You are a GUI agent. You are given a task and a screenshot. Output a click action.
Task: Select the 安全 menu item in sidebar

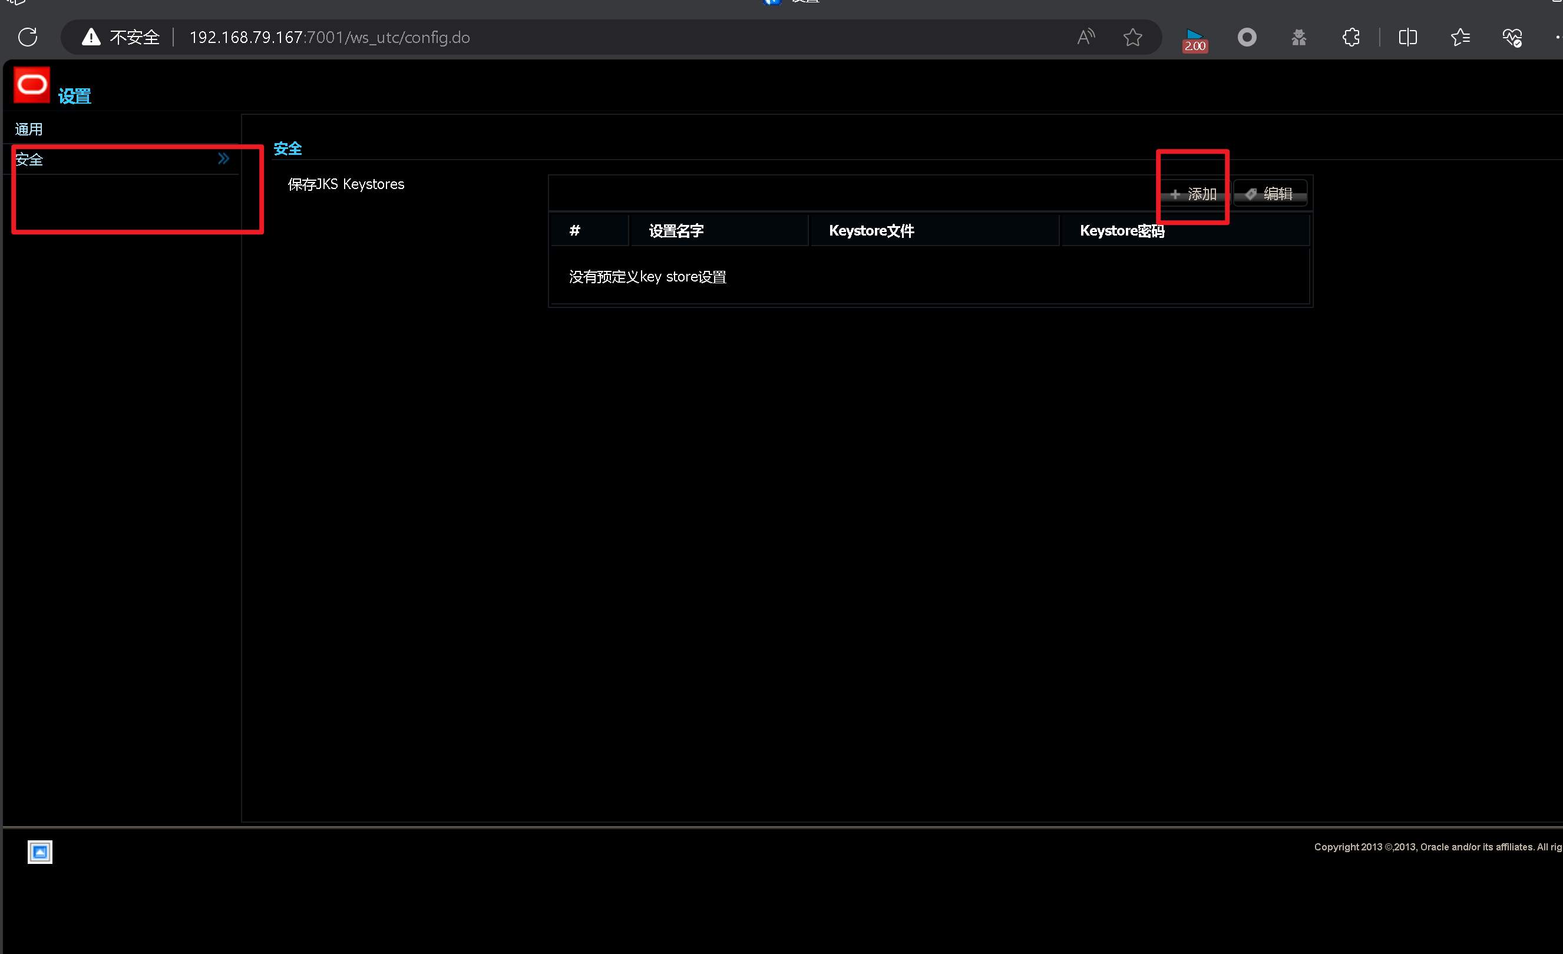coord(29,160)
